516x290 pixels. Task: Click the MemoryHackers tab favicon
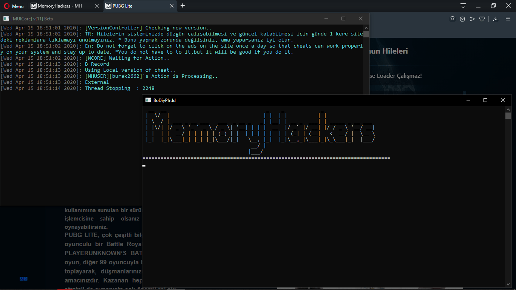[34, 6]
